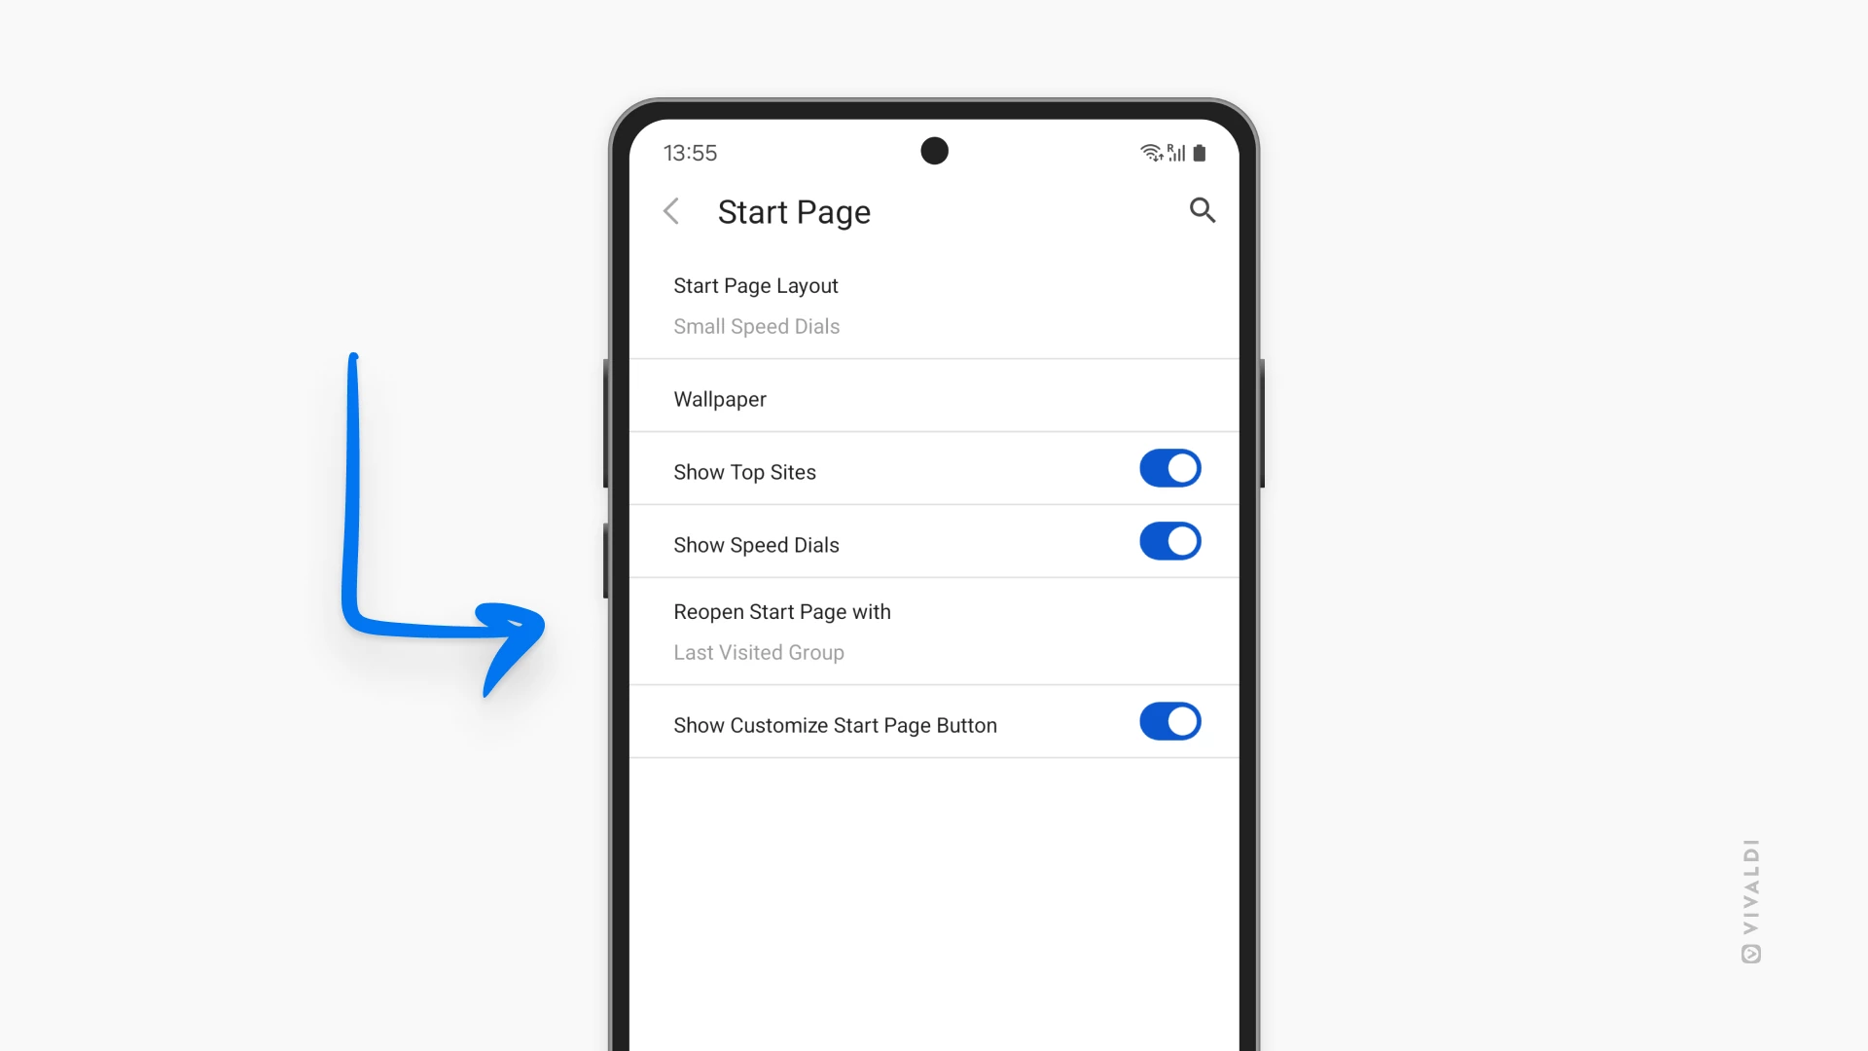Open Small Speed Dials layout option
Viewport: 1868px width, 1051px height.
[933, 303]
